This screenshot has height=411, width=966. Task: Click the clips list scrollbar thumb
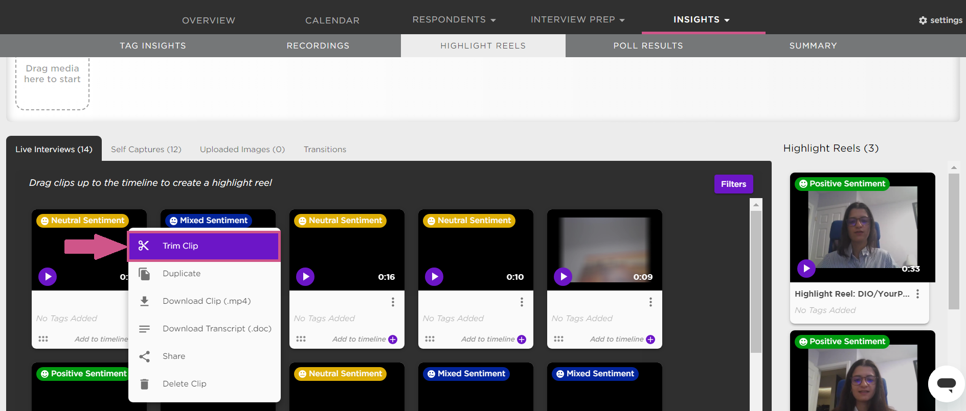tap(756, 282)
